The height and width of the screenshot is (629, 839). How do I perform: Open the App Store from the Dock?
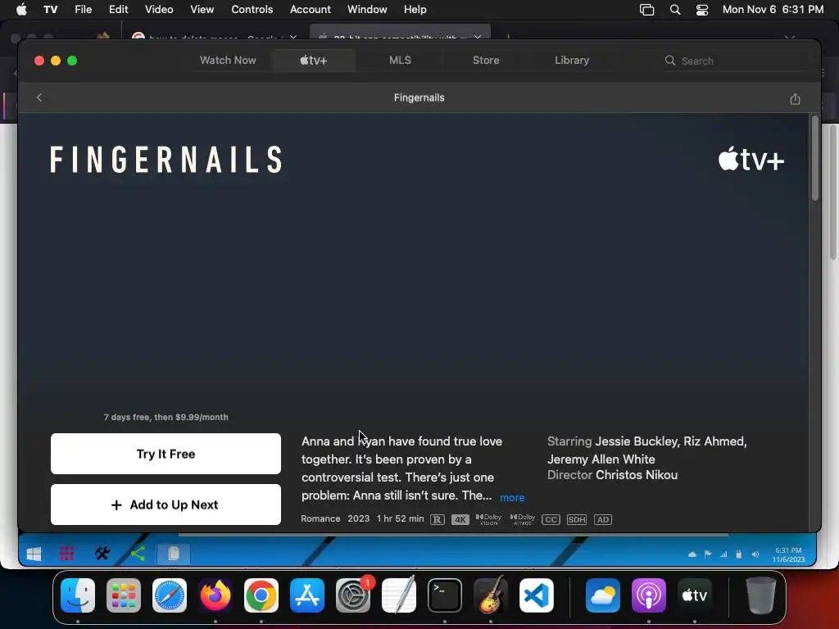pyautogui.click(x=307, y=595)
